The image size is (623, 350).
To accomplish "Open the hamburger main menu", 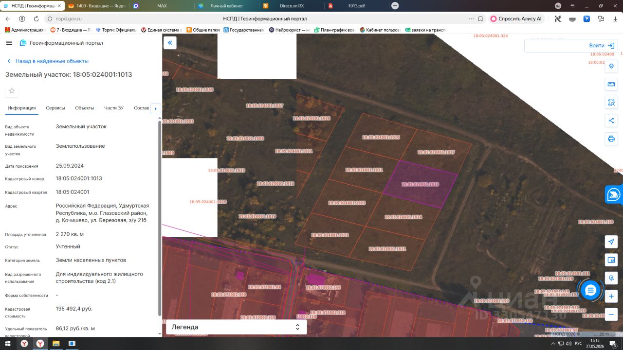I will [9, 43].
